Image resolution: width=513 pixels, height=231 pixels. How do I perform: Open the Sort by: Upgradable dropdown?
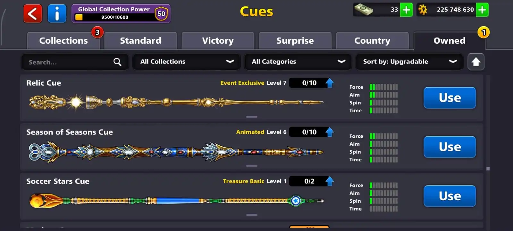409,62
